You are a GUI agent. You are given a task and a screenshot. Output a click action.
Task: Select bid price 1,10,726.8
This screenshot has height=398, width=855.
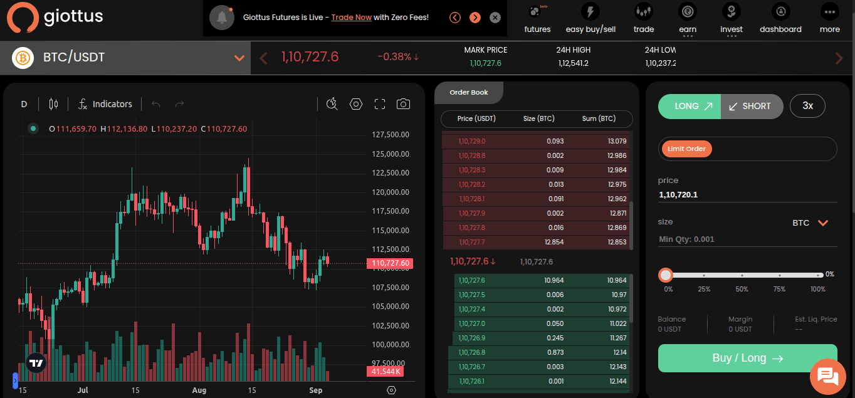pos(472,352)
